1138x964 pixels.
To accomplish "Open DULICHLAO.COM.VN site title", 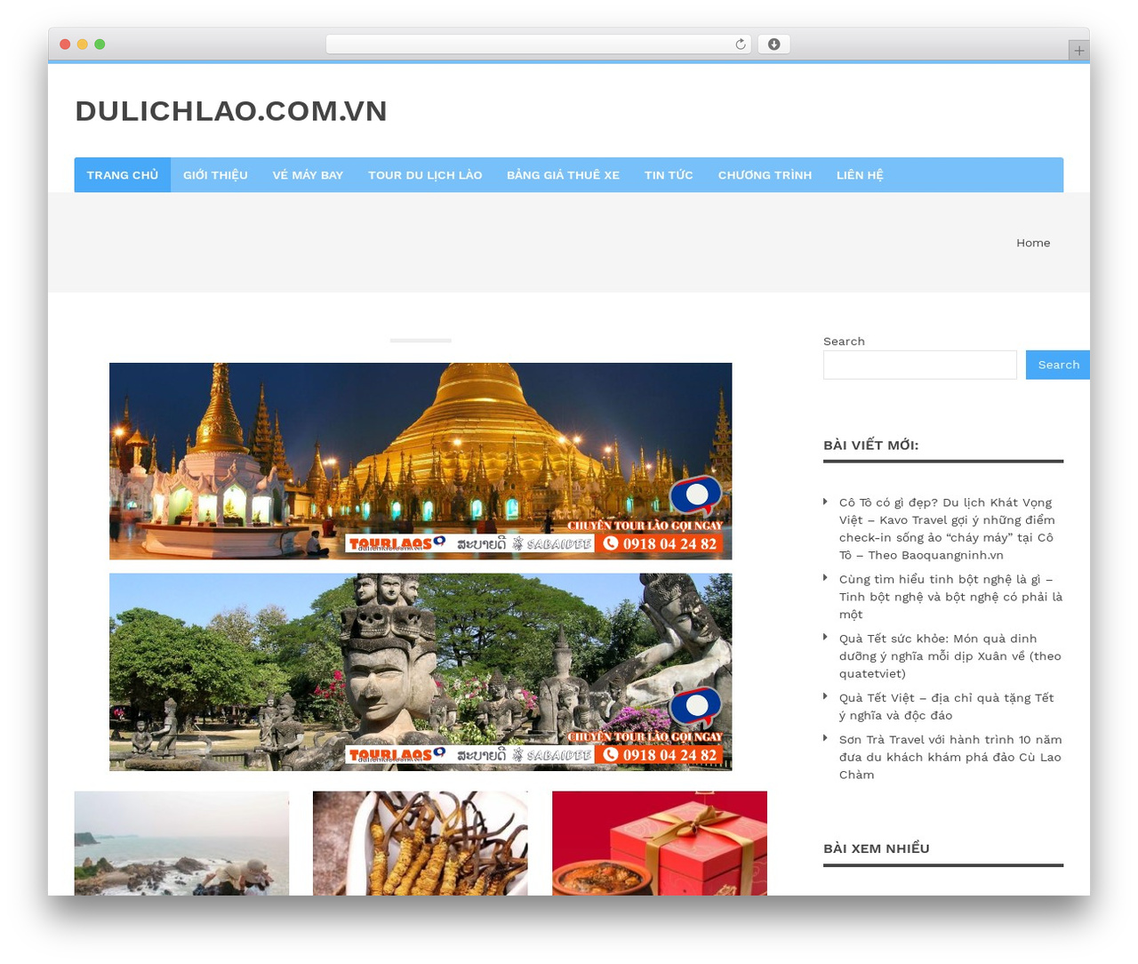I will (x=231, y=111).
